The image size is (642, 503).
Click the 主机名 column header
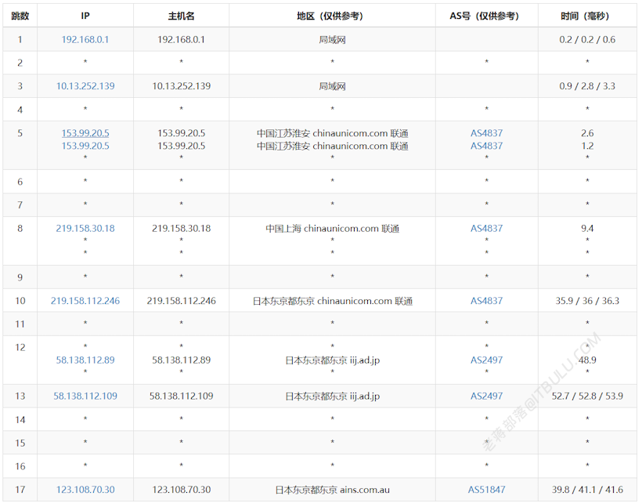click(181, 16)
